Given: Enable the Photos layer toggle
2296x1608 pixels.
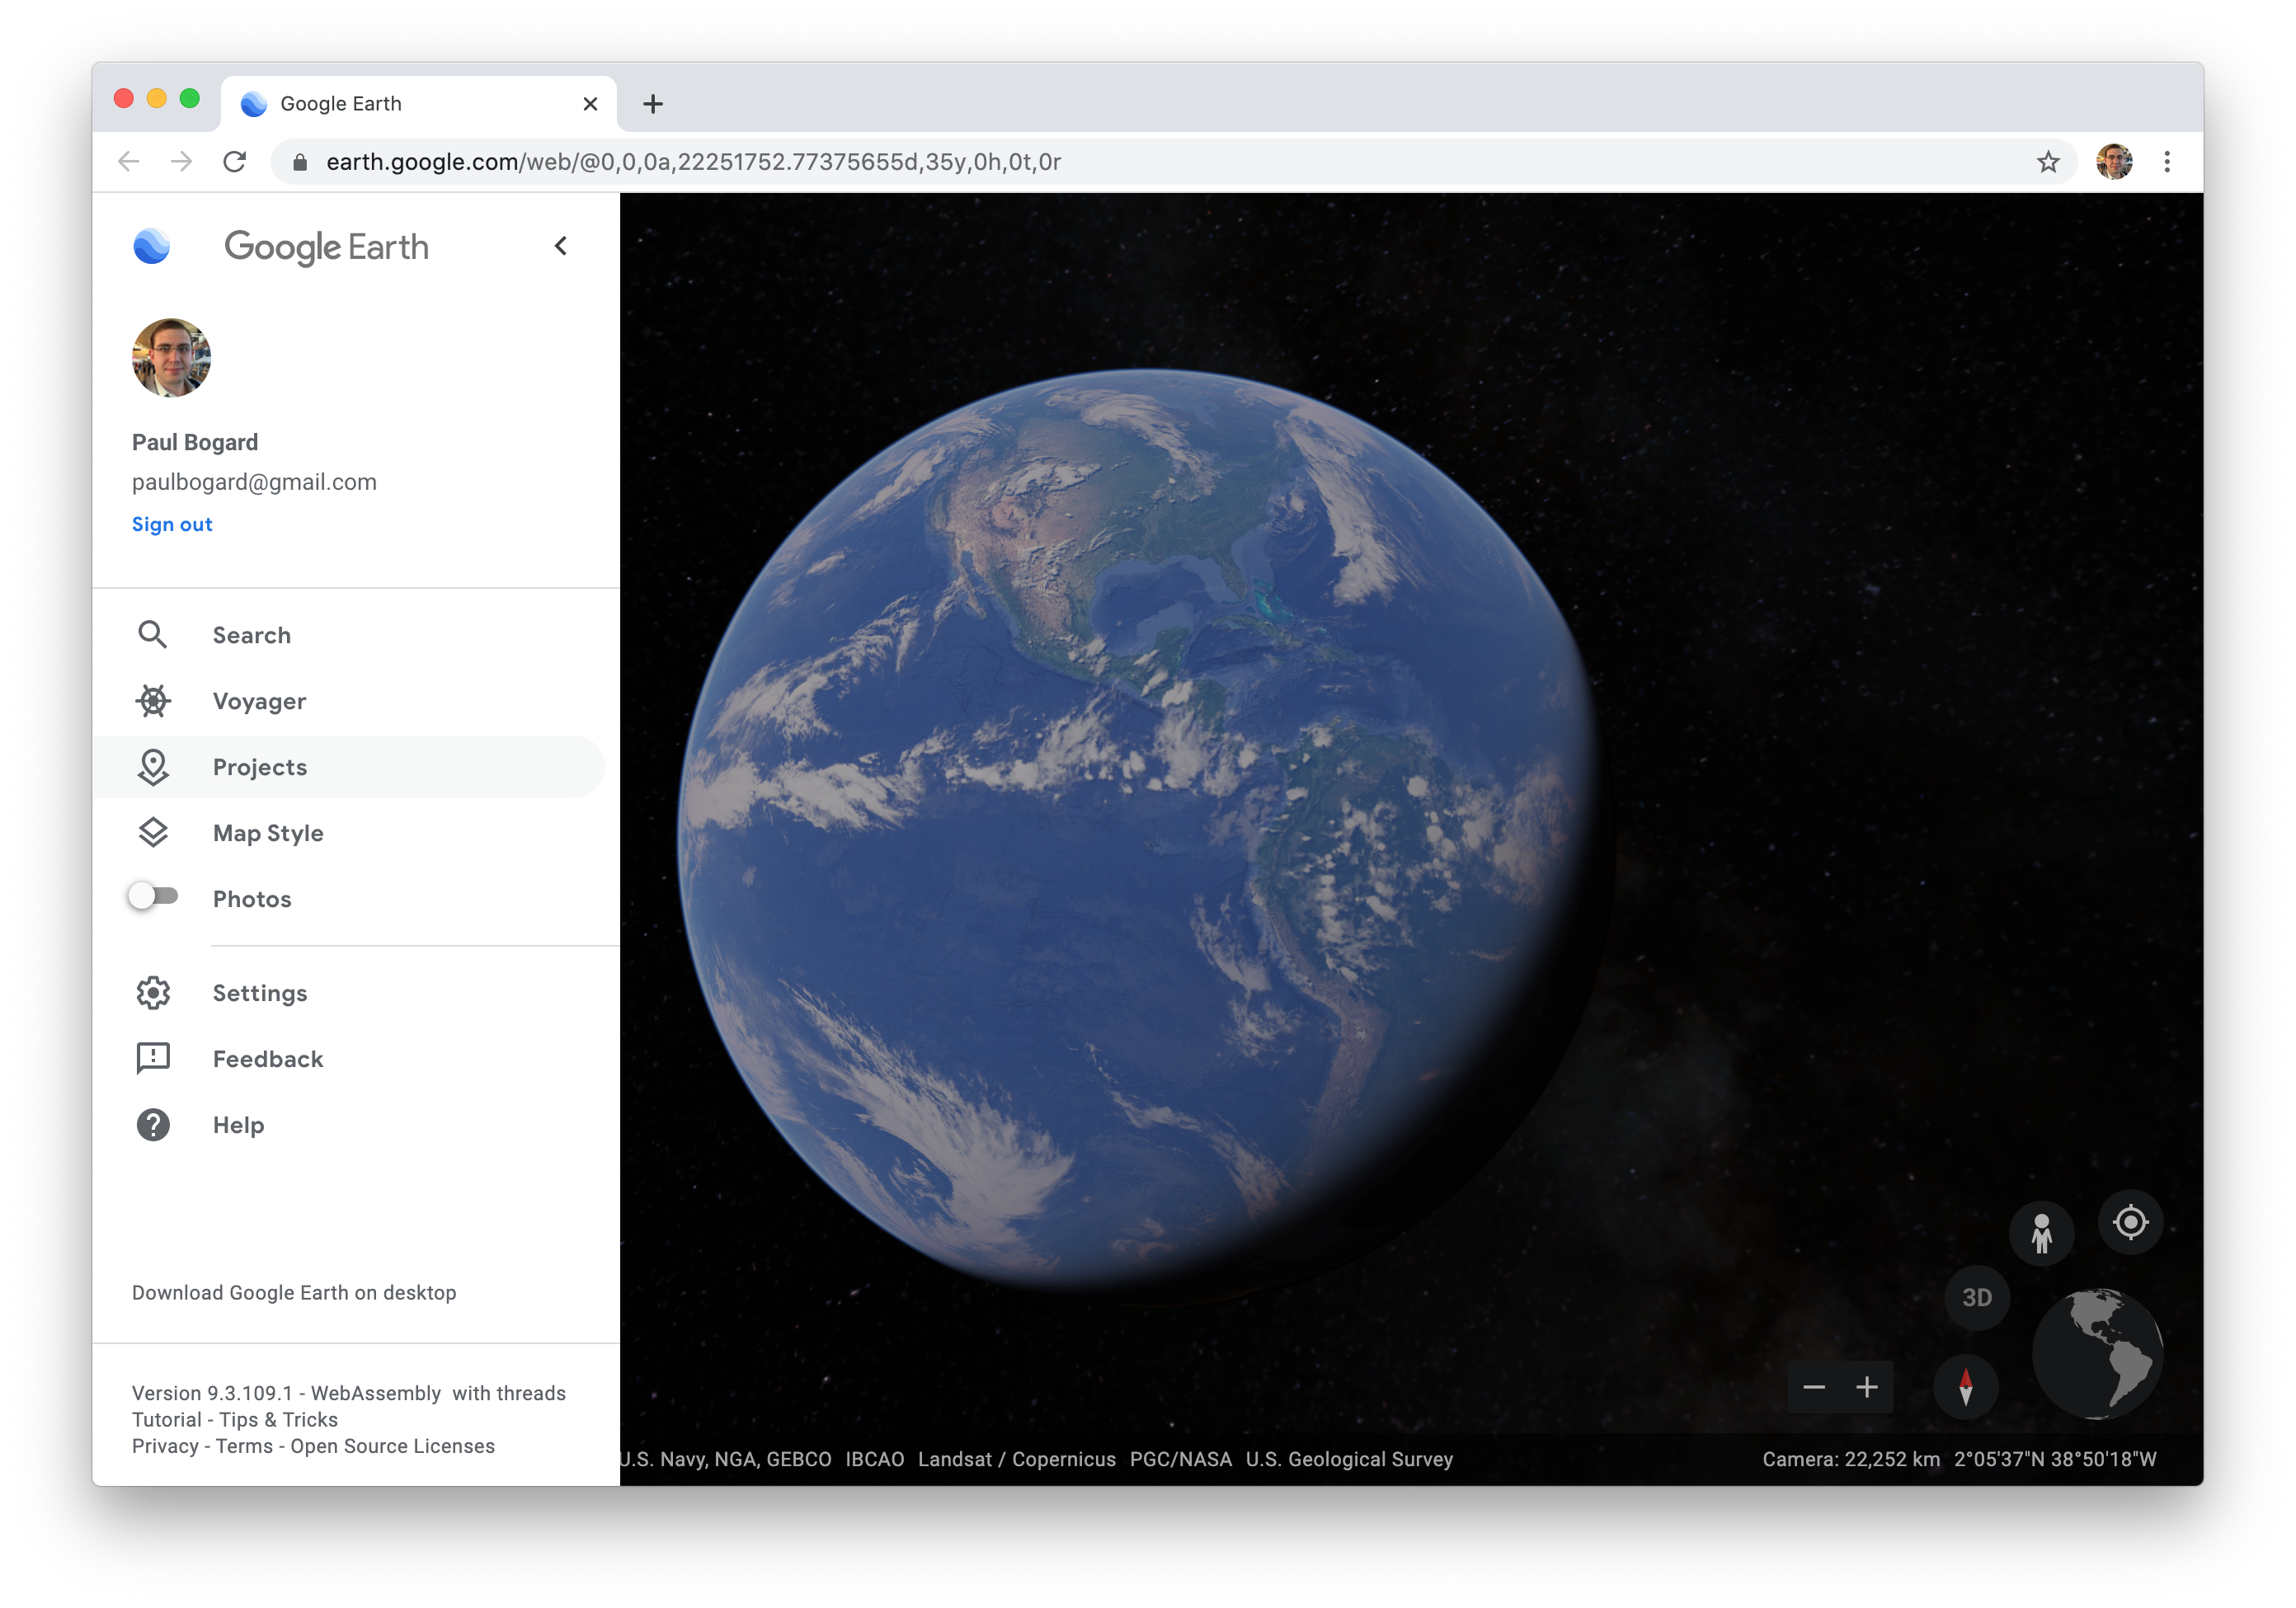Looking at the screenshot, I should (x=156, y=897).
